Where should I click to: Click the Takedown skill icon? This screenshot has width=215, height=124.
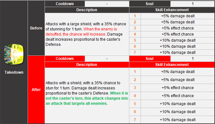click(14, 54)
